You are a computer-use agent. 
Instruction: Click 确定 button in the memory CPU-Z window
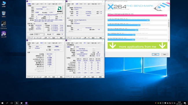(61, 77)
